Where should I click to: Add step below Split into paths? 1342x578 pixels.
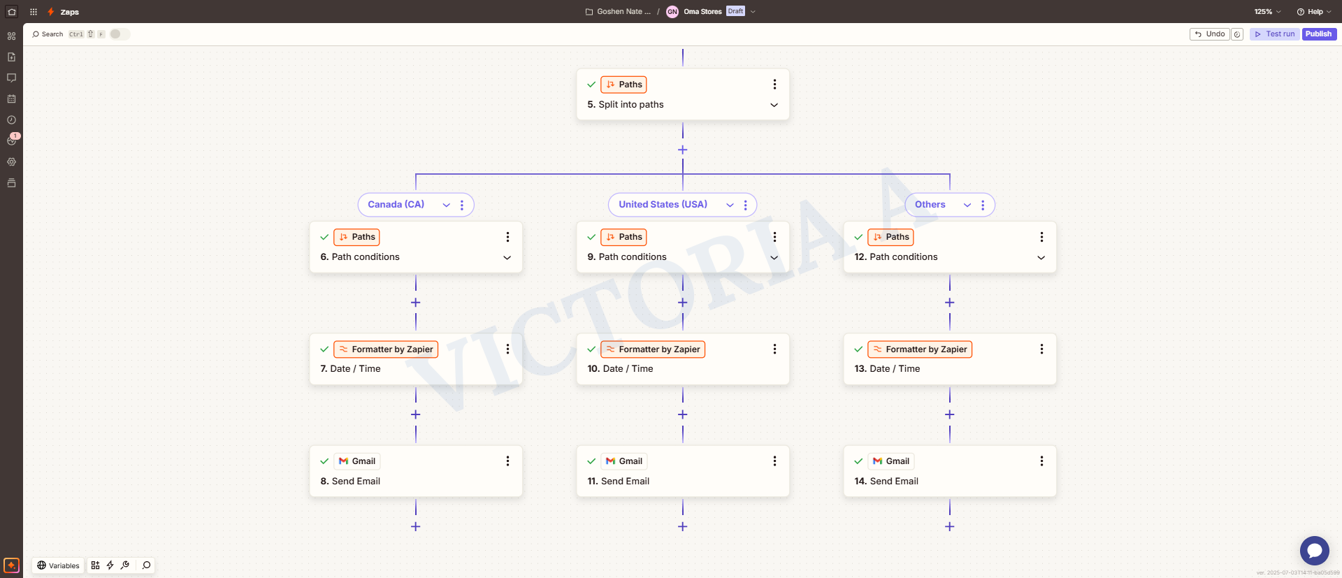tap(683, 150)
